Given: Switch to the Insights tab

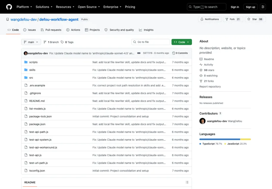Looking at the screenshot, I should coord(146,30).
